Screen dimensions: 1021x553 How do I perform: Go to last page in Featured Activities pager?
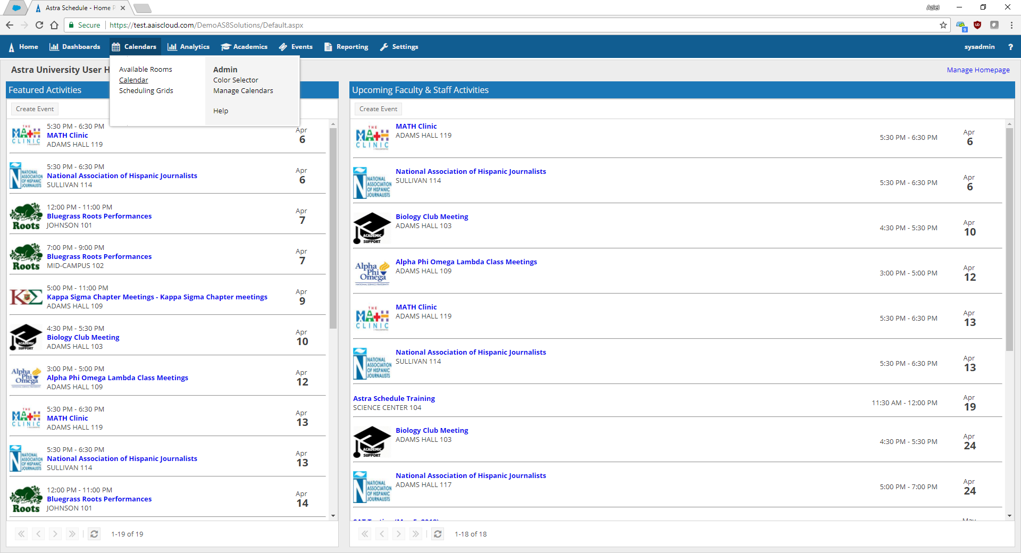[72, 534]
